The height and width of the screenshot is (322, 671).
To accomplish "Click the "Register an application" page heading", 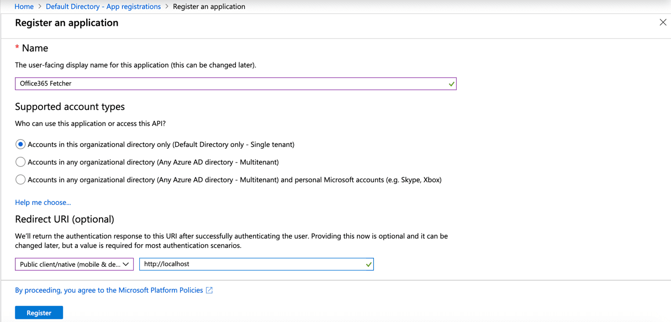I will pos(66,23).
